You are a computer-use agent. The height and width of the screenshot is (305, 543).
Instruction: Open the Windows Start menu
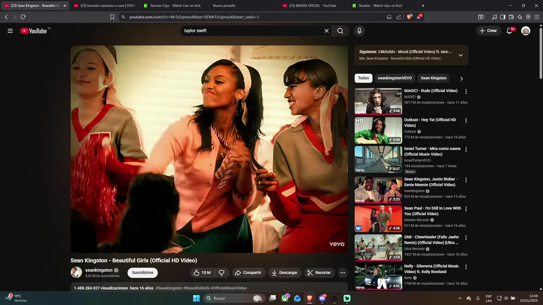196,298
